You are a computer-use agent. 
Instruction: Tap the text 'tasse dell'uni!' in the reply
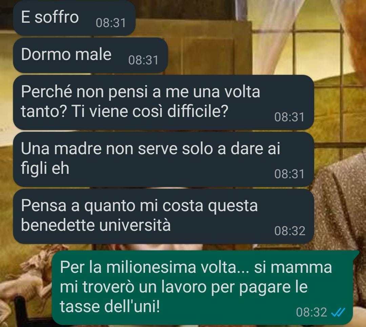[x=110, y=306]
